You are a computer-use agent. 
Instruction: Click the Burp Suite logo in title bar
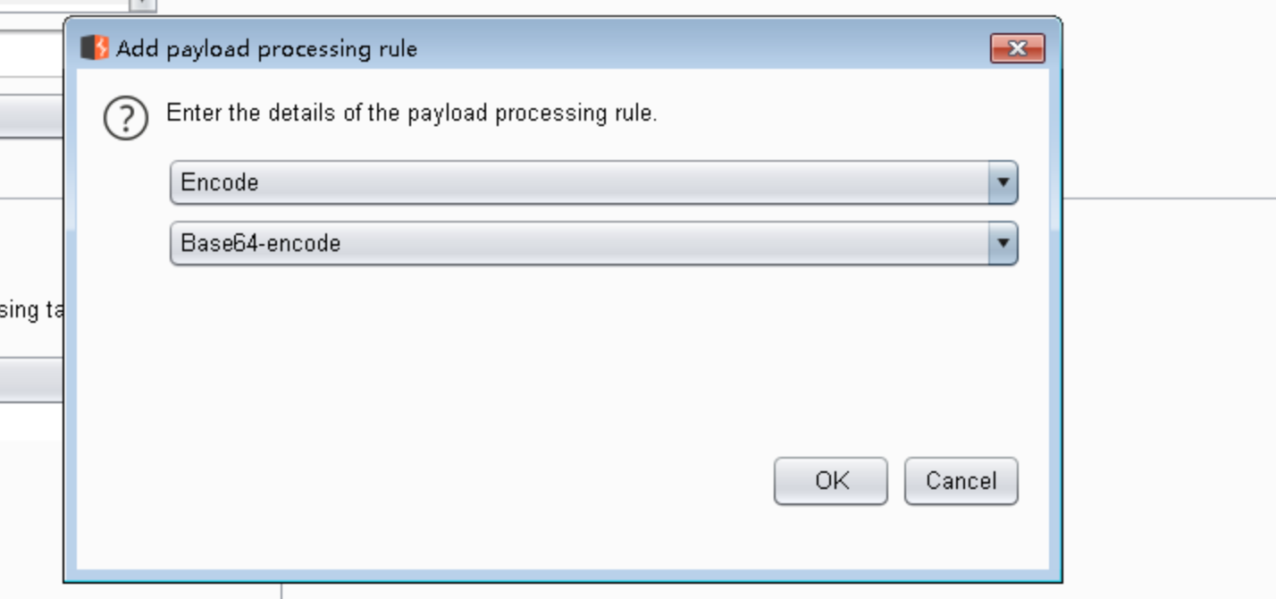tap(94, 47)
